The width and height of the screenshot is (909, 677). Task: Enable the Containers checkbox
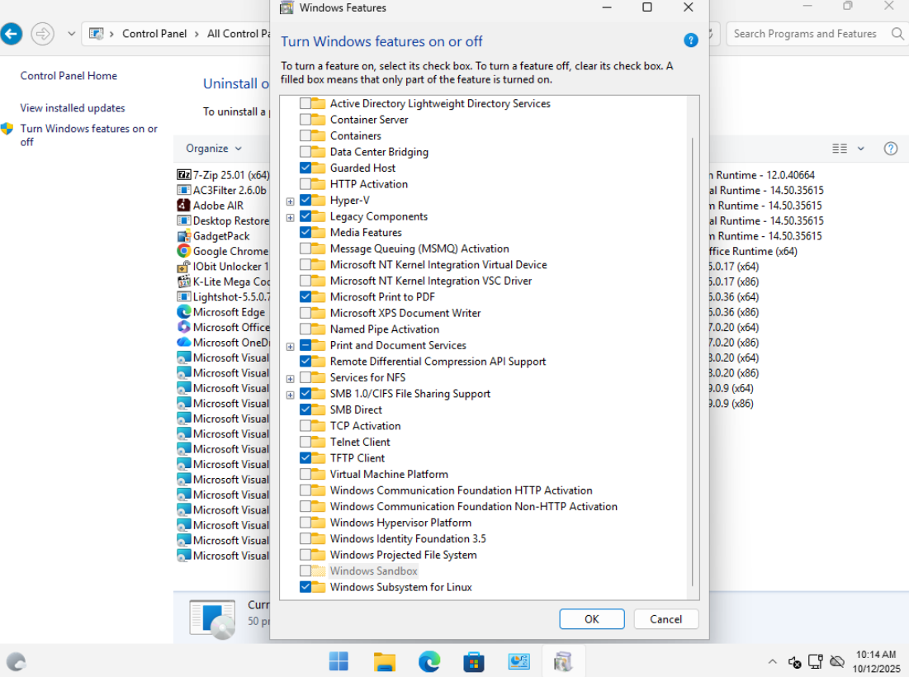pyautogui.click(x=305, y=135)
